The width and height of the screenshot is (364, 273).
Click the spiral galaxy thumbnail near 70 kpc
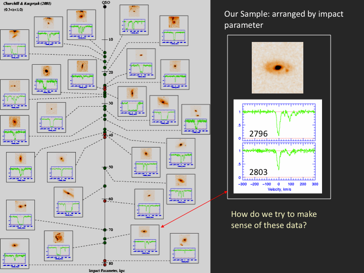[57, 238]
